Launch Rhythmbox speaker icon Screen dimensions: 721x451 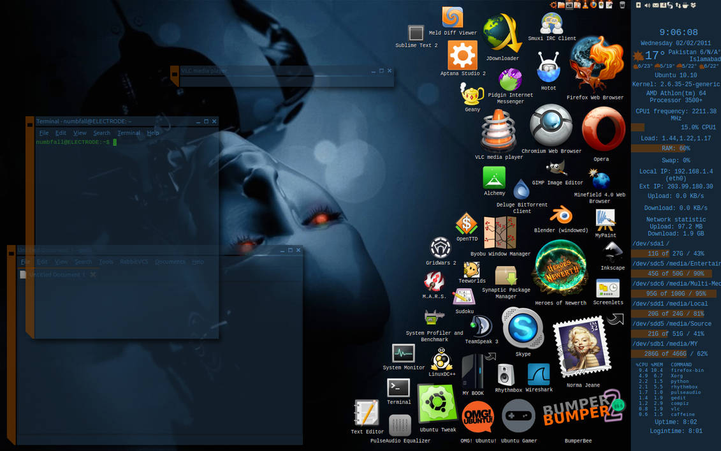506,374
